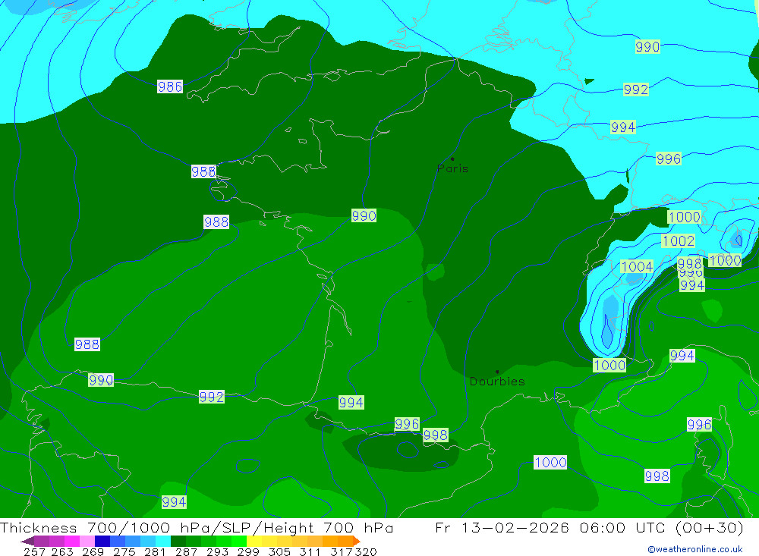Click the legend value 269
759x556 pixels.
[93, 551]
